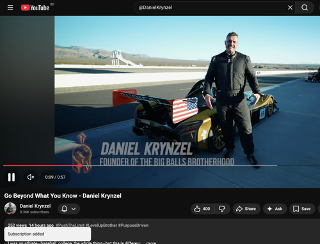Open the bell notification settings
The width and height of the screenshot is (320, 244).
tap(65, 209)
